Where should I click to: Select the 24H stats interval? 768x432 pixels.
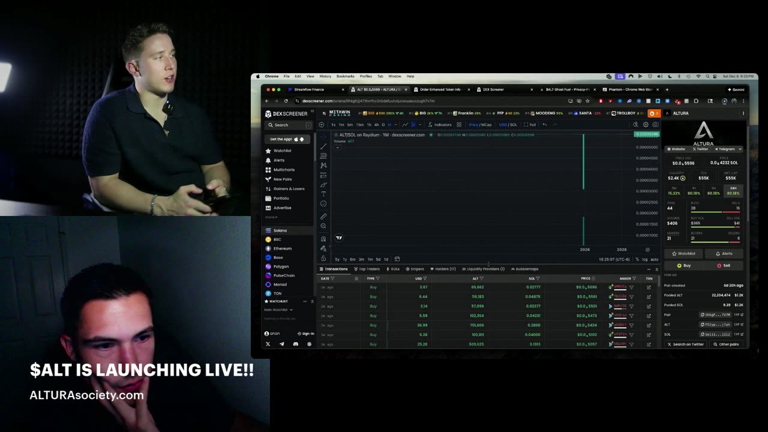(x=733, y=191)
